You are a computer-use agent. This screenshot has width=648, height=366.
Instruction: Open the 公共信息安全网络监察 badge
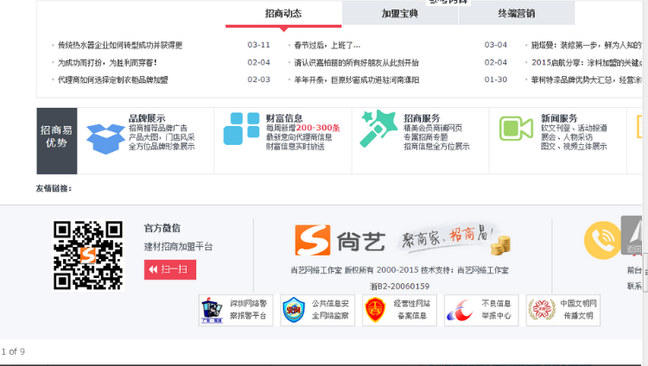point(317,310)
